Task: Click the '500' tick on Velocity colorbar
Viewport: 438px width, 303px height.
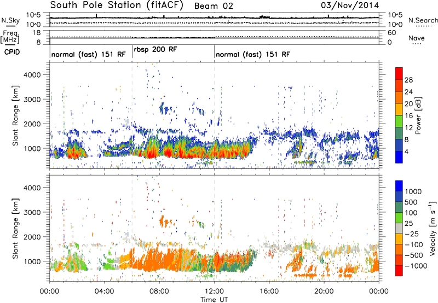Action: pos(411,202)
